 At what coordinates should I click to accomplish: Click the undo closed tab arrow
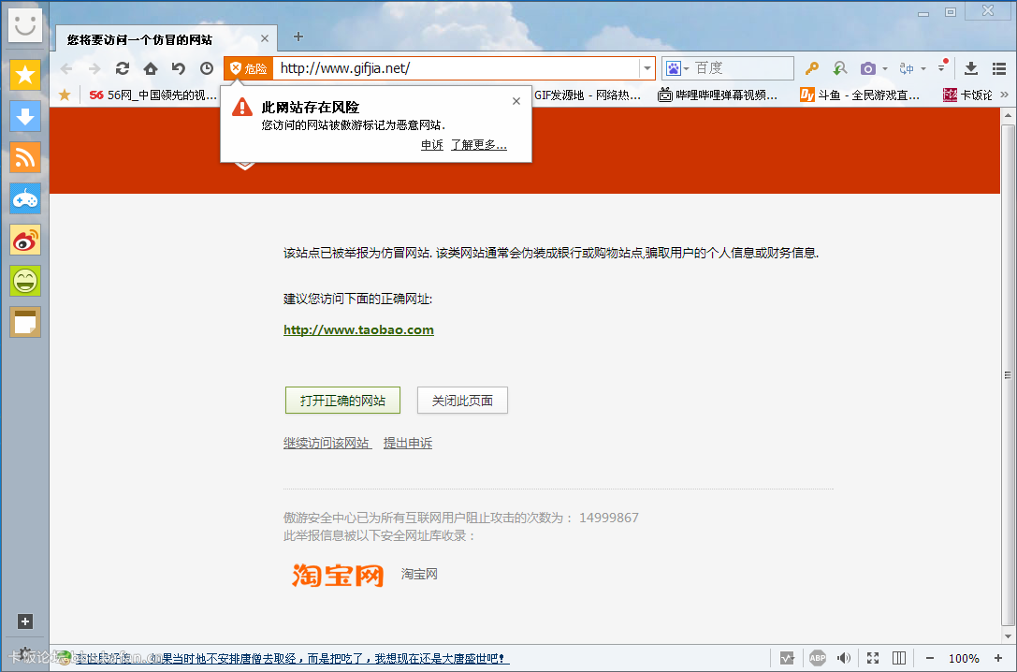[x=179, y=68]
